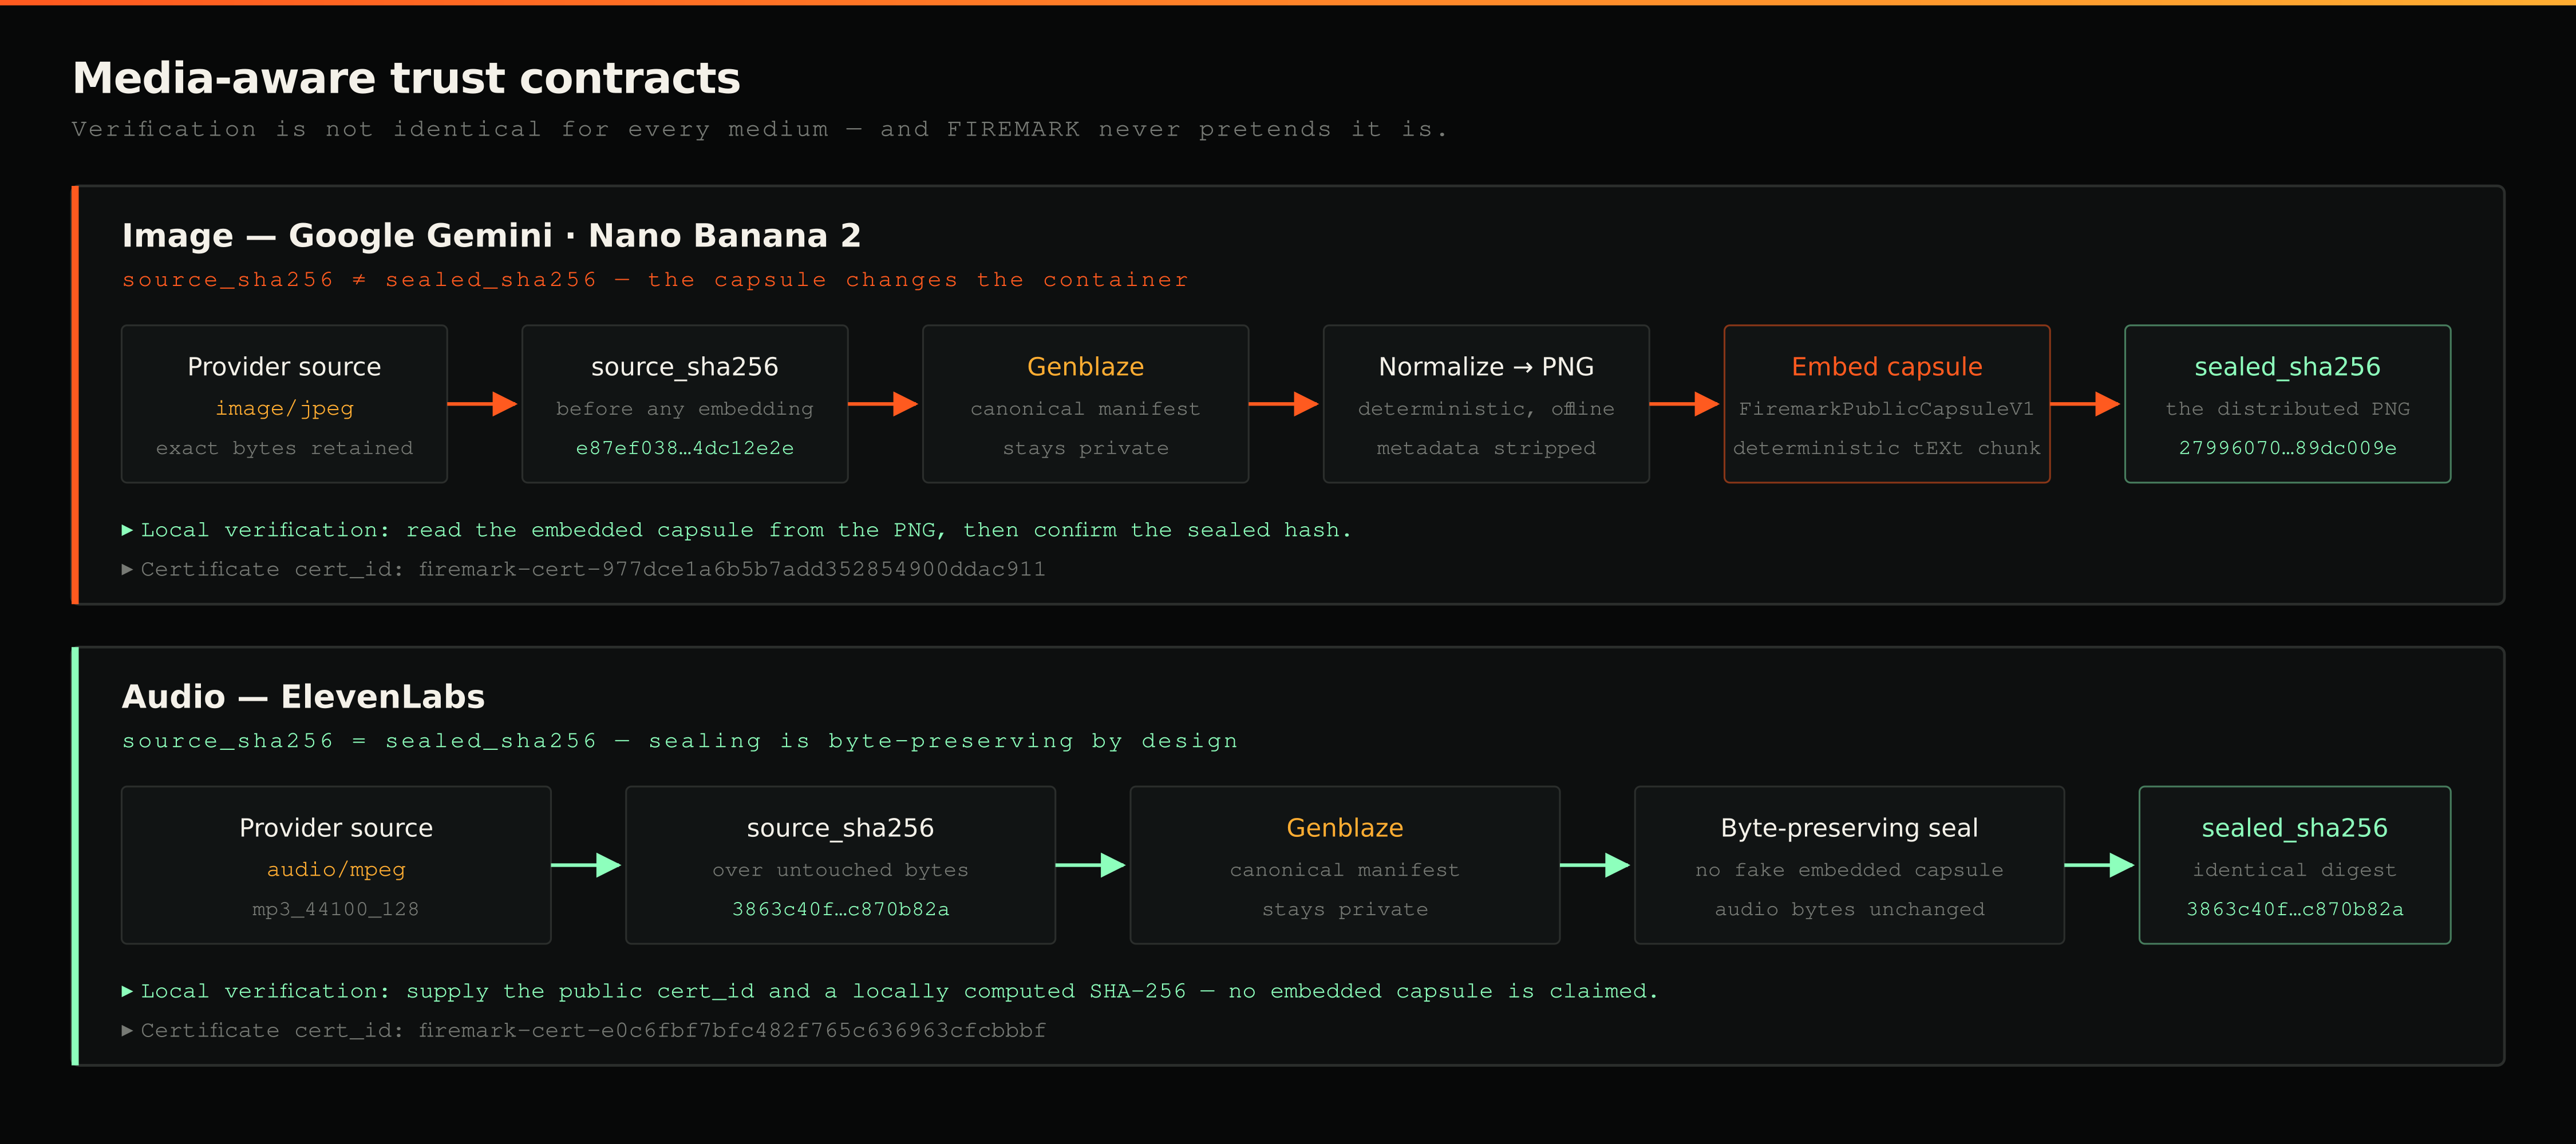Screen dimensions: 2576x1144
Task: Click cert_id 'firemark-cert-977dce1a6b5b7add352854900ddac911'
Action: click(732, 570)
